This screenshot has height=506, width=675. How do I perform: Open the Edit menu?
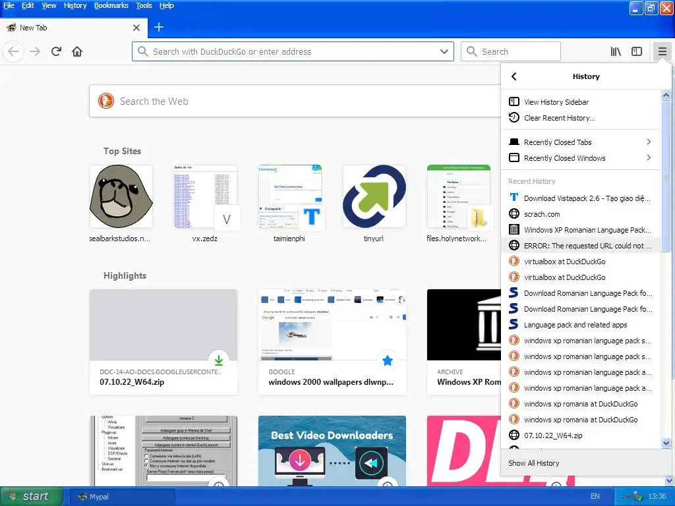coord(28,5)
